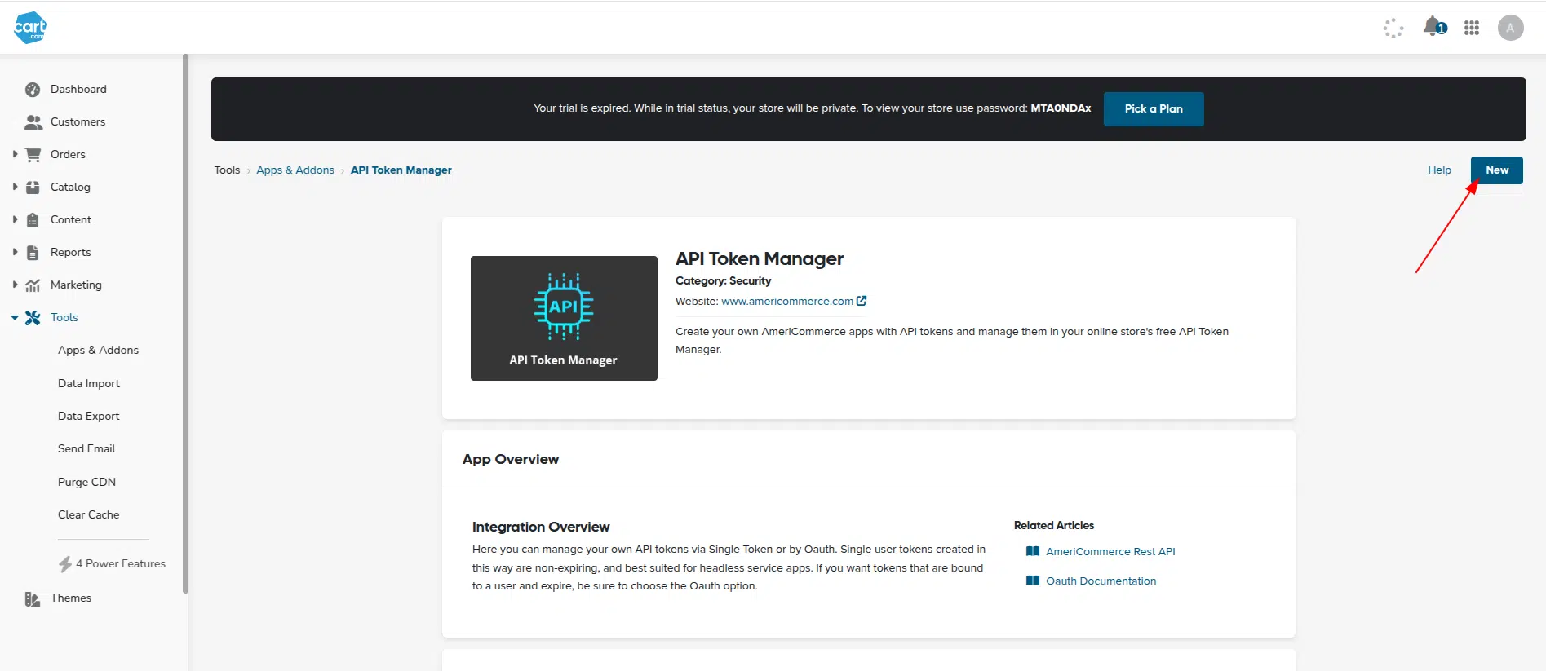Image resolution: width=1546 pixels, height=671 pixels.
Task: Expand the Catalog menu arrow
Action: tap(15, 187)
